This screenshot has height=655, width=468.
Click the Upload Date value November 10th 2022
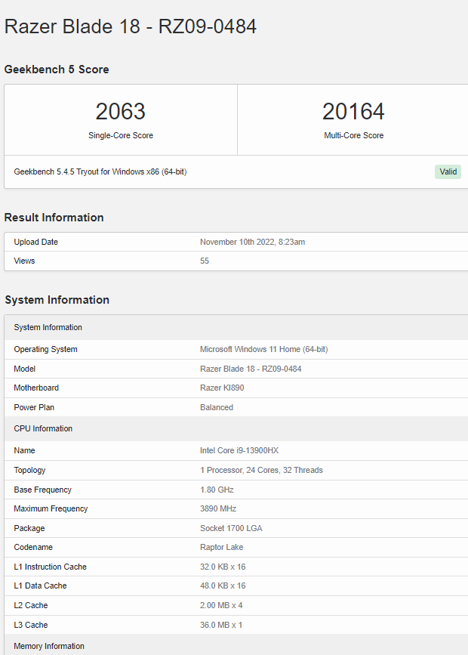252,242
